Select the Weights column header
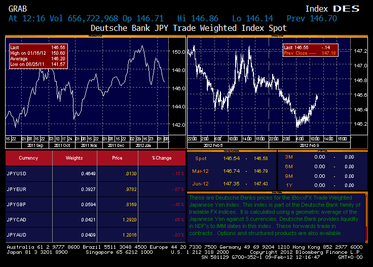 pyautogui.click(x=74, y=158)
